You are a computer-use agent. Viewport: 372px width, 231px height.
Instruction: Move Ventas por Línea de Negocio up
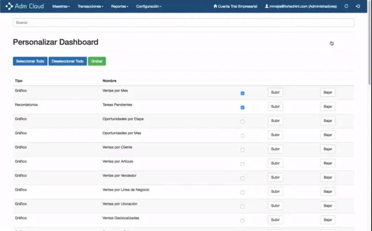point(275,191)
